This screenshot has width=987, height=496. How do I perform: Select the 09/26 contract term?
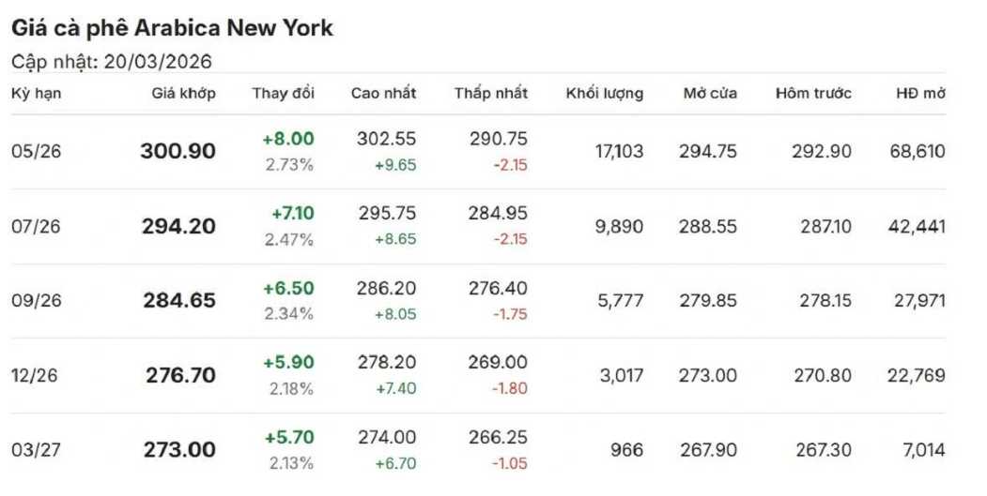36,301
